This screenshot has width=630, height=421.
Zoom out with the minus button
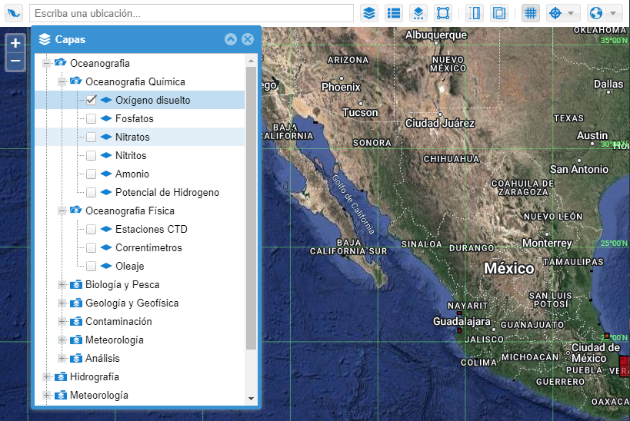click(x=15, y=61)
